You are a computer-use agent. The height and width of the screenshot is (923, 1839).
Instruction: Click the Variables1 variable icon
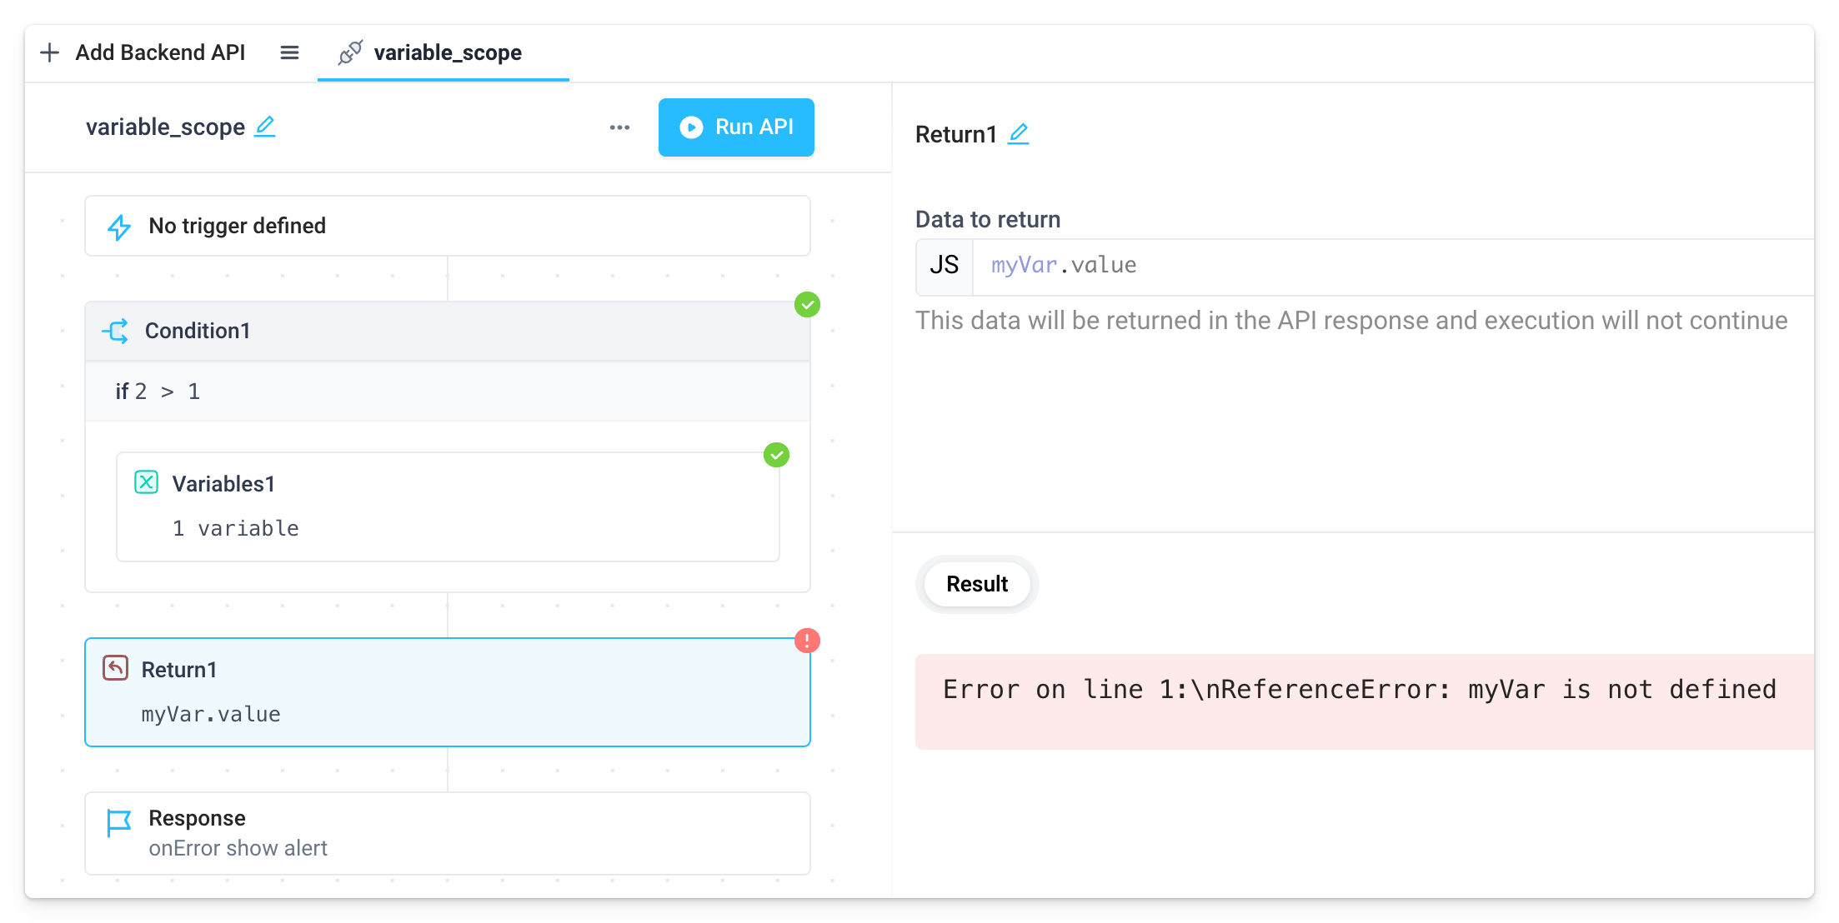(147, 482)
